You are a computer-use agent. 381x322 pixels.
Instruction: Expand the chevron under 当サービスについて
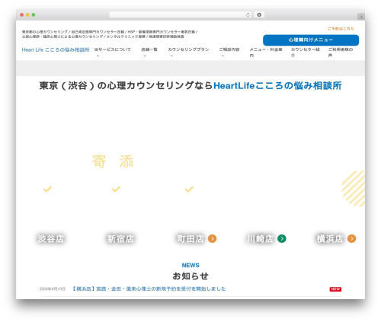(x=98, y=56)
